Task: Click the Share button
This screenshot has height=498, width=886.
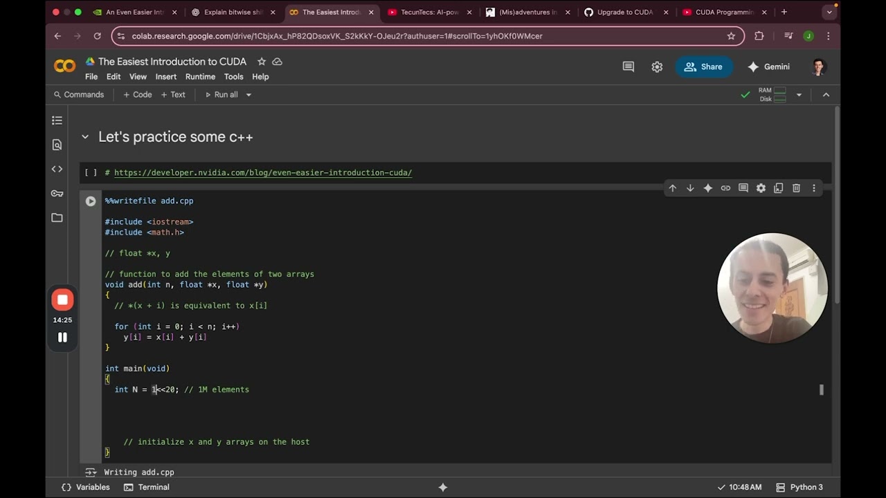Action: pyautogui.click(x=703, y=67)
